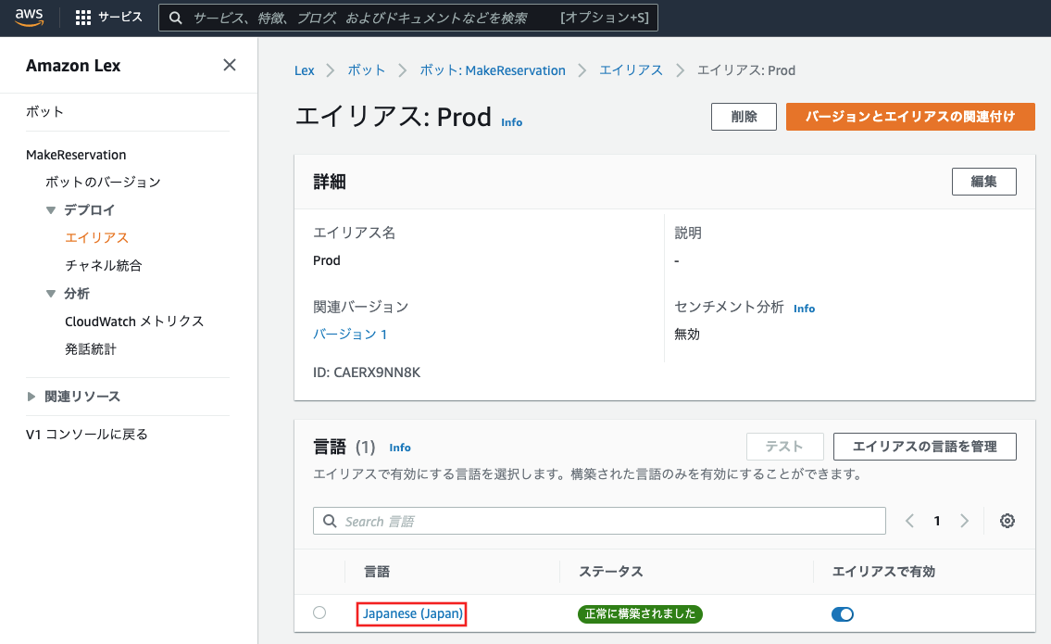Image resolution: width=1051 pixels, height=644 pixels.
Task: Click the ボット breadcrumb link
Action: pyautogui.click(x=366, y=70)
